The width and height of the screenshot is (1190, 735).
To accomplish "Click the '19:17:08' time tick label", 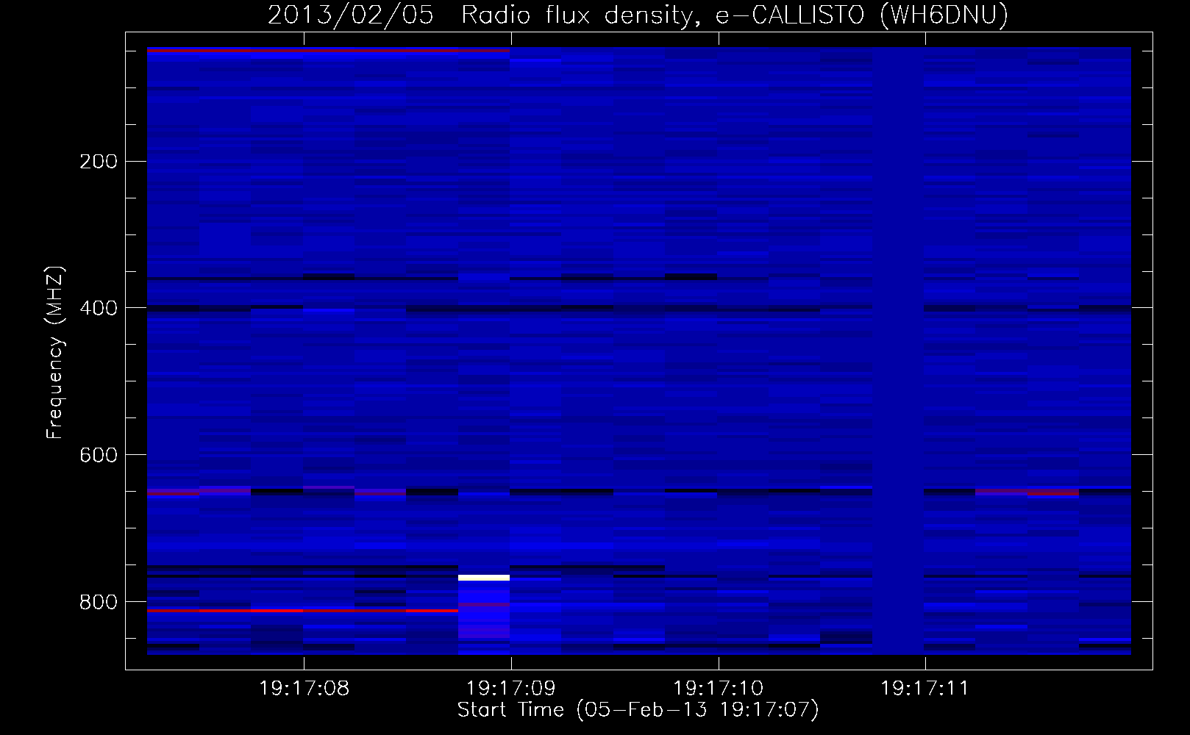I will pyautogui.click(x=304, y=689).
